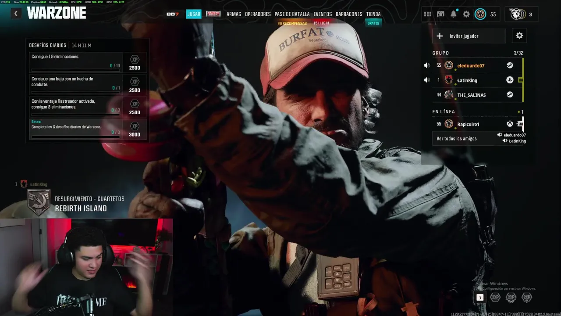The height and width of the screenshot is (316, 561).
Task: Select online friend Rapicuiro1
Action: (477, 124)
